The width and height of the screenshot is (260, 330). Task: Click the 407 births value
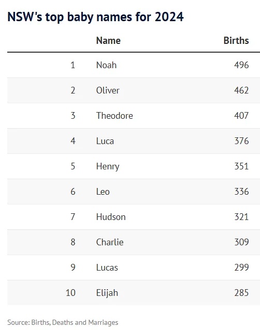tap(241, 116)
